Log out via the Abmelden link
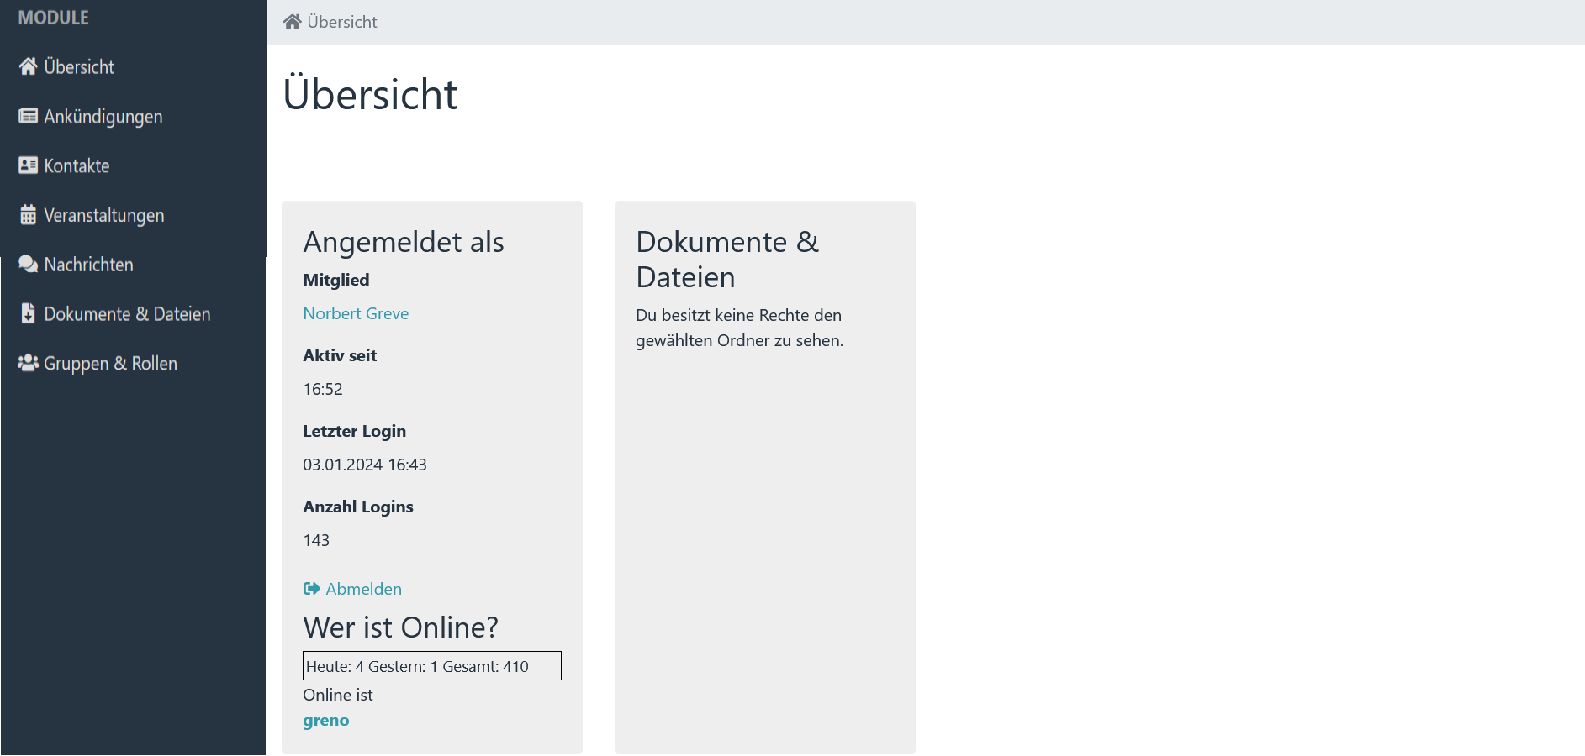The image size is (1585, 756). click(363, 589)
